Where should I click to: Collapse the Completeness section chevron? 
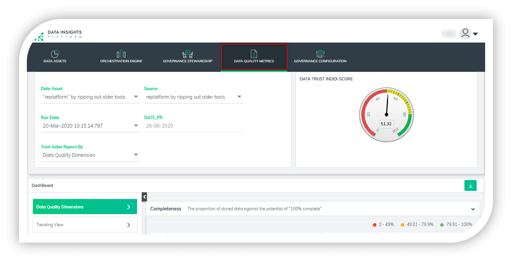click(473, 209)
